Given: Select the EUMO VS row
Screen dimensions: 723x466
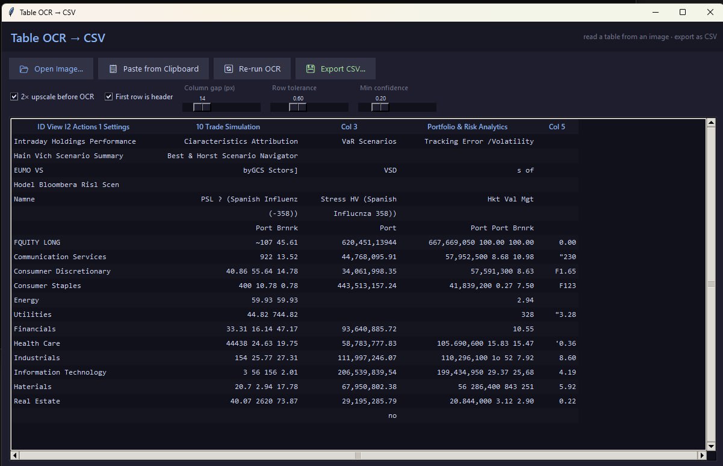Looking at the screenshot, I should 295,170.
